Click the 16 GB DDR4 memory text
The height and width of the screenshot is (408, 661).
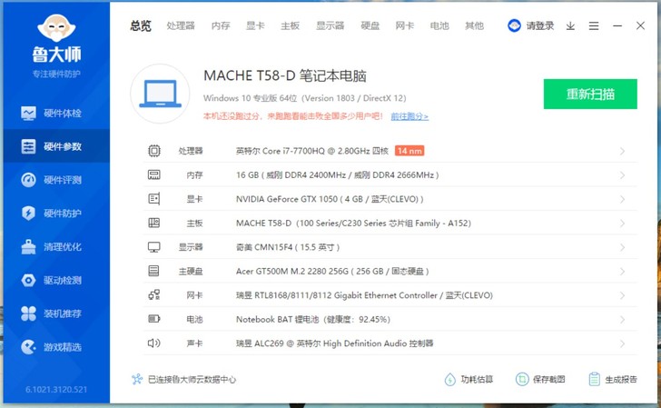tap(337, 174)
